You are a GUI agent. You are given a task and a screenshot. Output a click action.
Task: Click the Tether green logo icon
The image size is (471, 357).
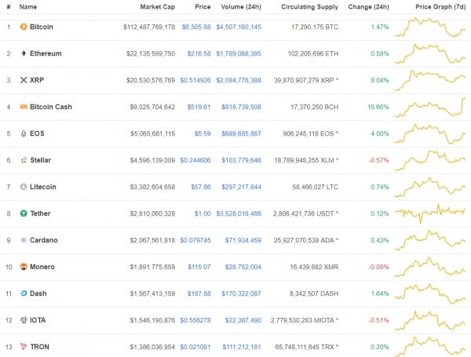24,213
